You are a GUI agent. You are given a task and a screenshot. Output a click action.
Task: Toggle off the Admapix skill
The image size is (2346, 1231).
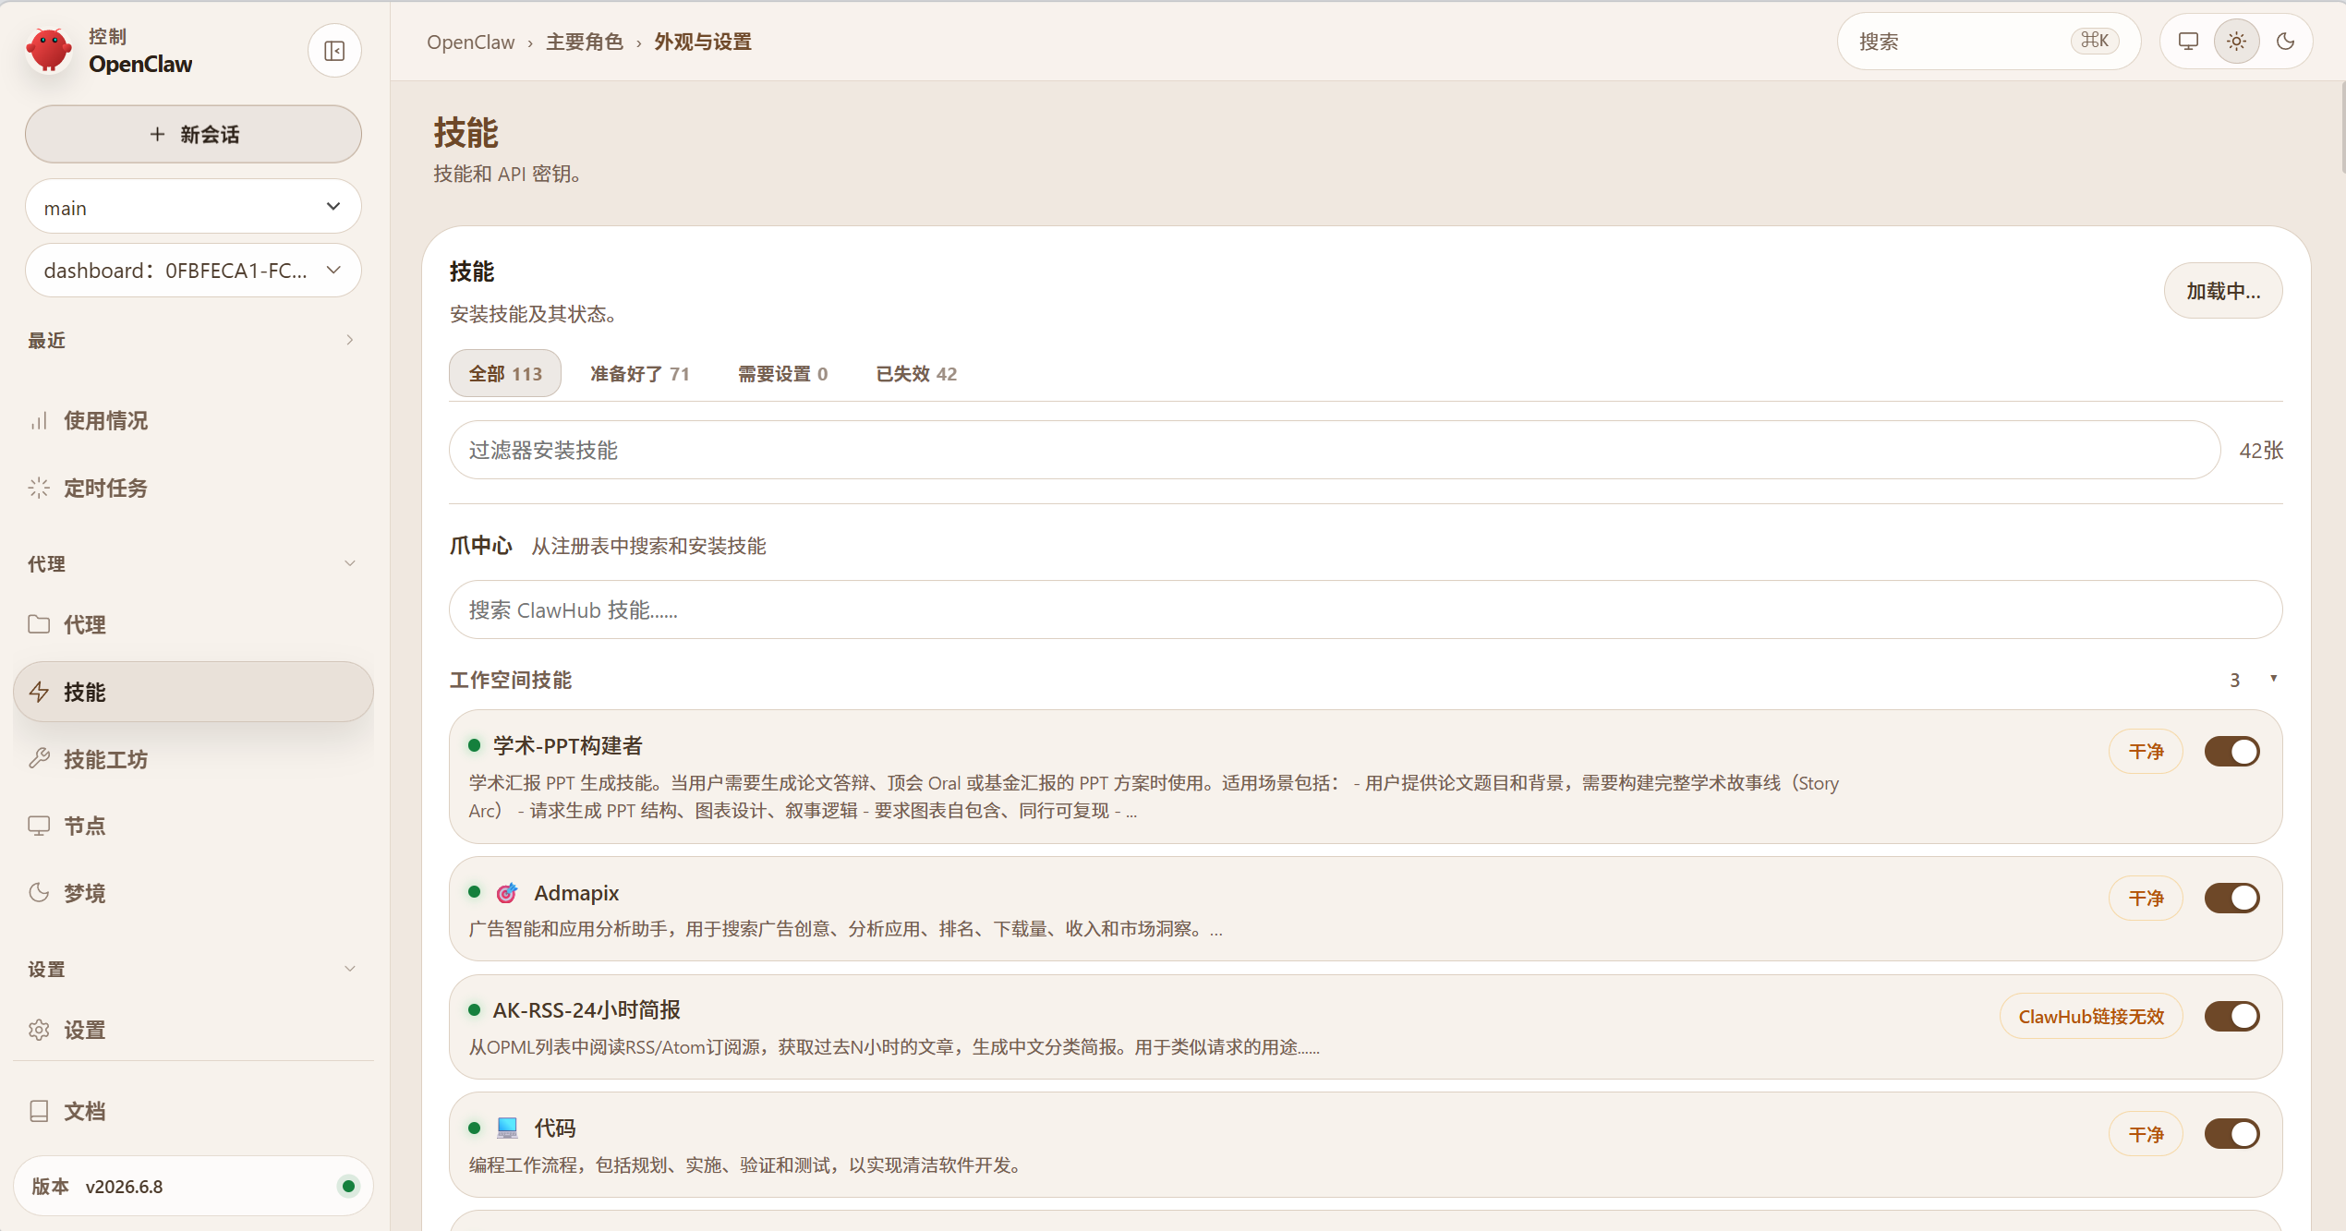coord(2232,899)
